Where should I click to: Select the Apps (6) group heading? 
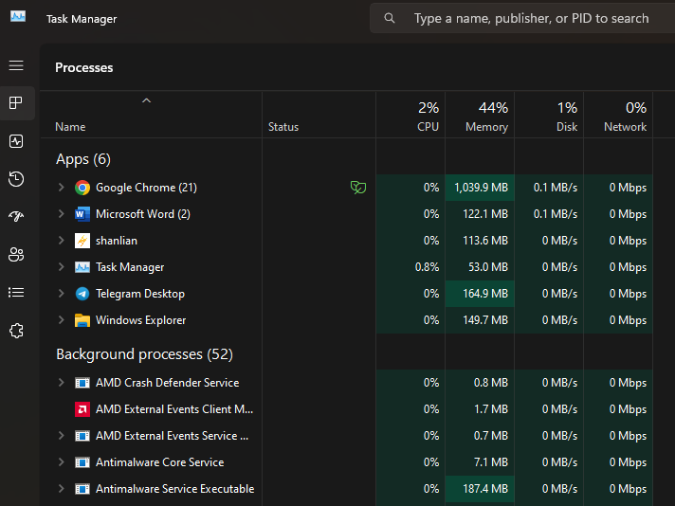point(83,159)
